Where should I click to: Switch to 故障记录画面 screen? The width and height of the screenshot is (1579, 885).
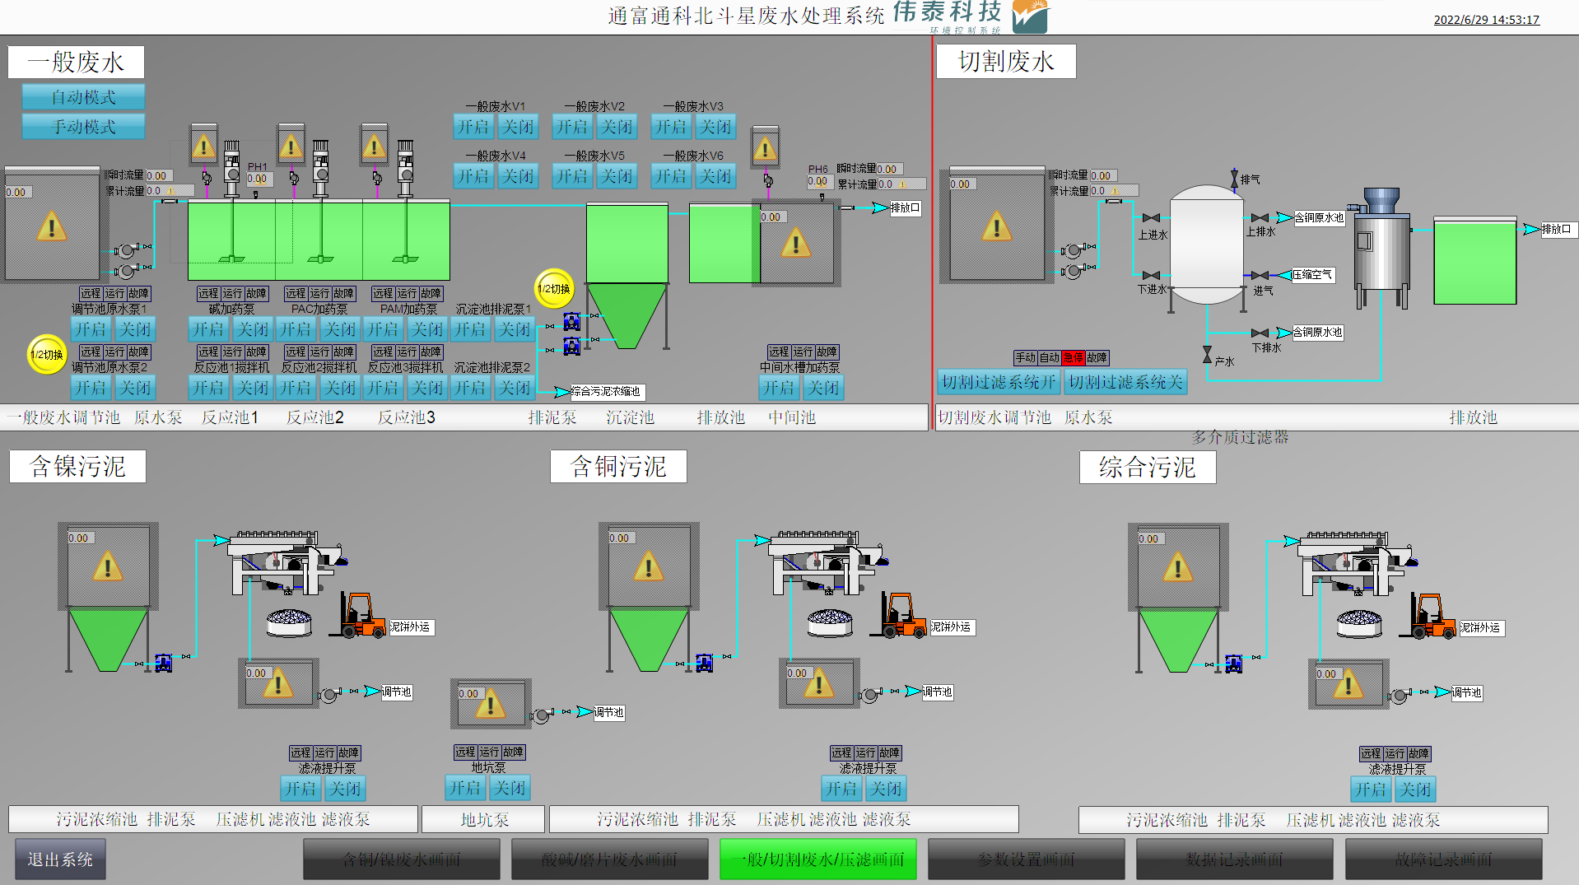click(1442, 859)
